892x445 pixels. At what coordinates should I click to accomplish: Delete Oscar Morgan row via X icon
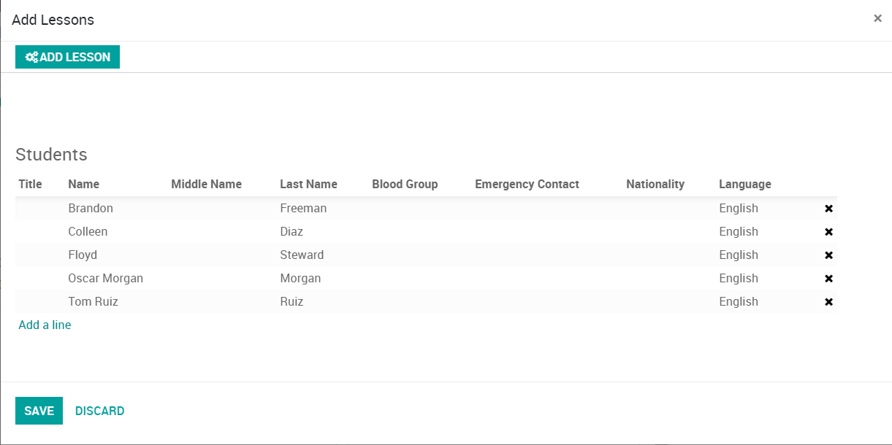(828, 279)
